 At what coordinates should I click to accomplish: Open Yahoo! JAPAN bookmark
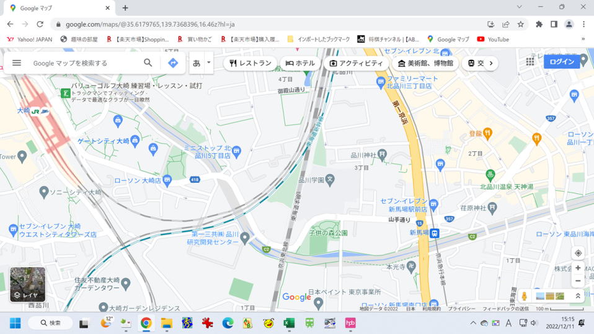30,39
